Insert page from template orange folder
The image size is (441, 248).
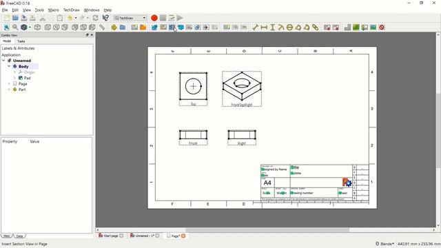[143, 28]
